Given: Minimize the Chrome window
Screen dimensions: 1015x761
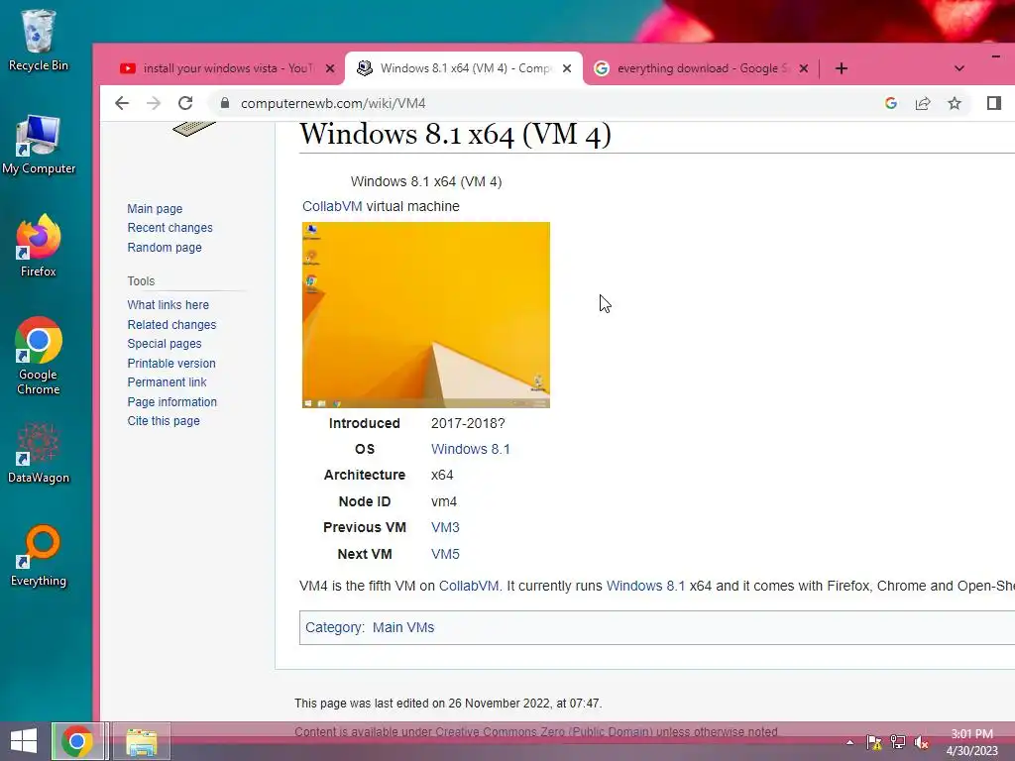Looking at the screenshot, I should 995,56.
